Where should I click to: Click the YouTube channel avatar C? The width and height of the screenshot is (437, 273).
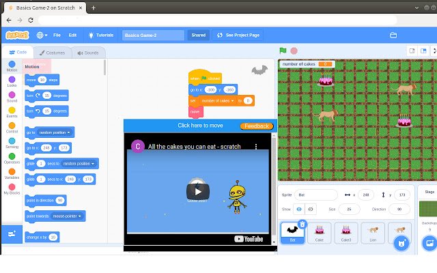(x=138, y=147)
